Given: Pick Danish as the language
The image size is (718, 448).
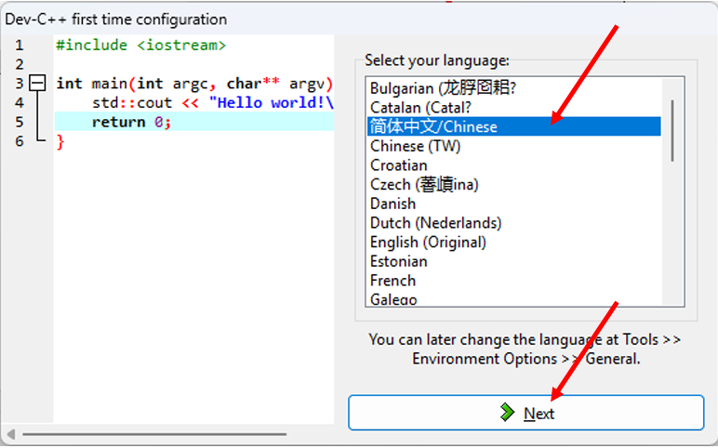Looking at the screenshot, I should [x=513, y=204].
